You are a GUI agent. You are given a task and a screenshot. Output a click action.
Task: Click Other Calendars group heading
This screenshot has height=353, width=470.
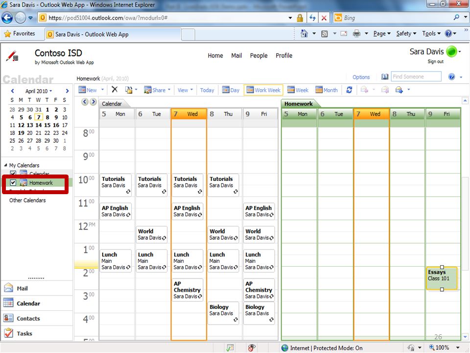27,200
